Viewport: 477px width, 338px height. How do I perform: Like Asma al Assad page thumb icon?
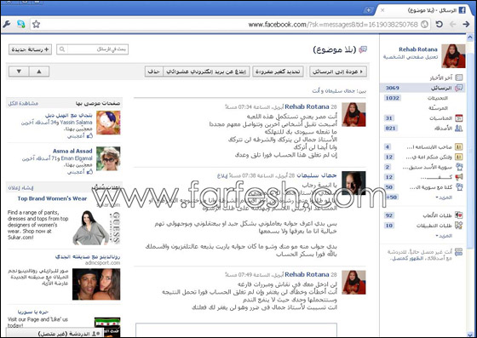point(89,172)
